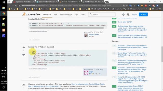Open Sticky Notes from the taskbar
Screen dimensions: 163x91
coord(4,19)
